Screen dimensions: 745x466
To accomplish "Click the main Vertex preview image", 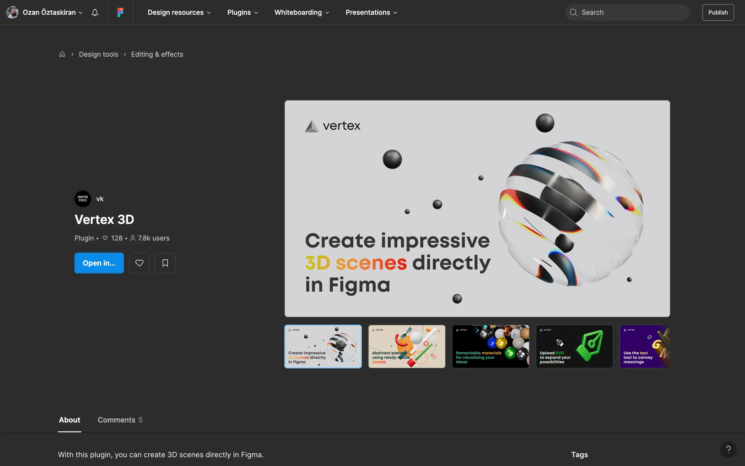I will tap(477, 208).
